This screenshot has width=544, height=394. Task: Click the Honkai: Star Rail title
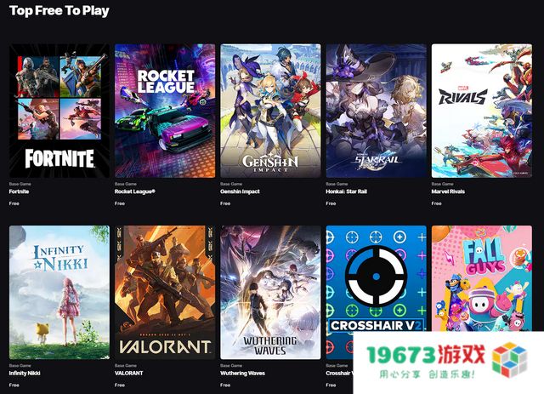click(x=346, y=191)
